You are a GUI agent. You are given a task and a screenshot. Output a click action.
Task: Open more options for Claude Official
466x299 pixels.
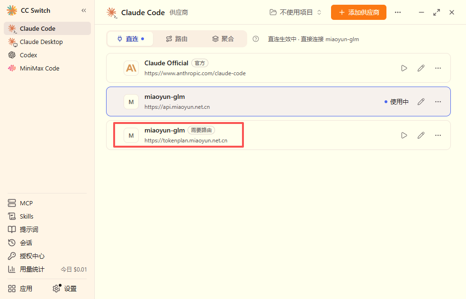[x=438, y=68]
